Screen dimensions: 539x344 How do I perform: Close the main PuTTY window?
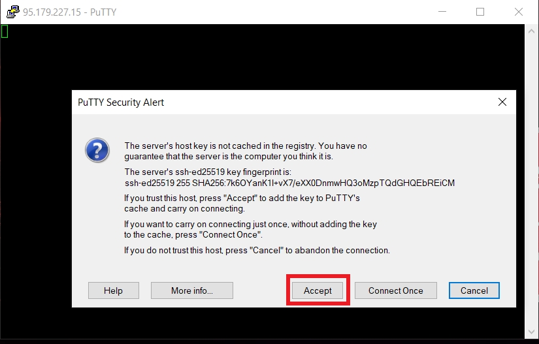tap(519, 12)
